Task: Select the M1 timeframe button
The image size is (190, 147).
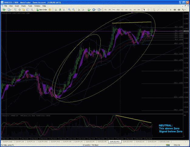Action: 105,10
